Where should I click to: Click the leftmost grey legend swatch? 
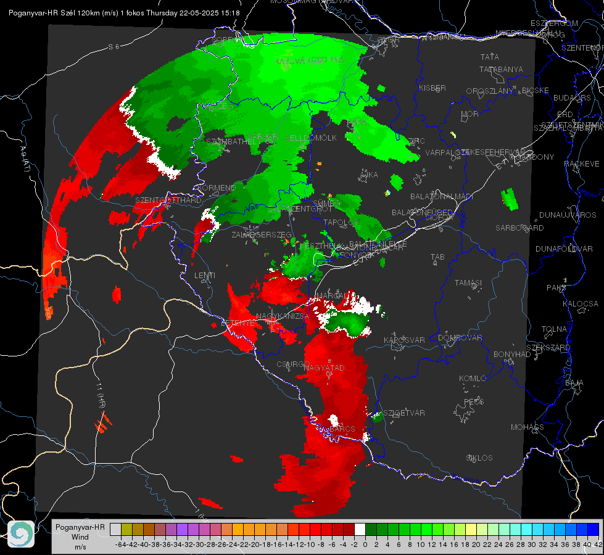coord(115,529)
